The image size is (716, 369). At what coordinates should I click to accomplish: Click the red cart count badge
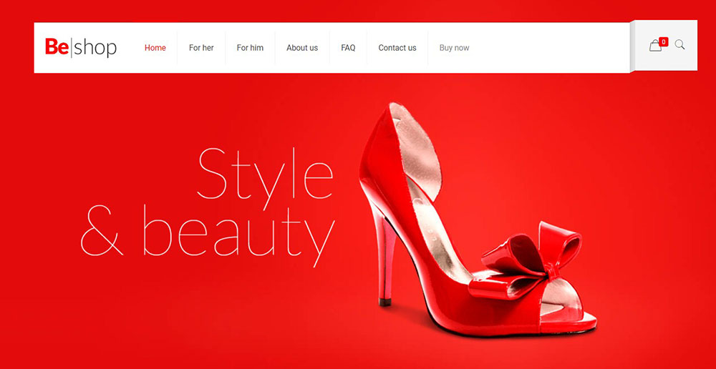pos(664,42)
